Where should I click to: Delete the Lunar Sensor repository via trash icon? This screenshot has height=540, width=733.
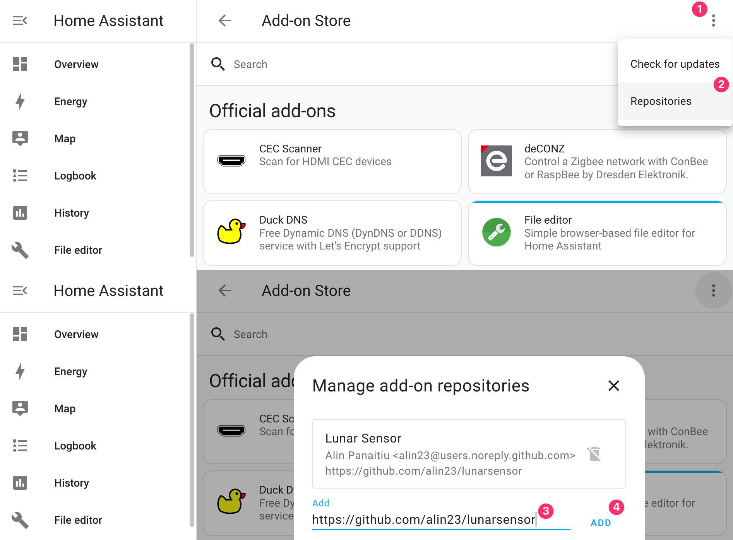coord(594,454)
